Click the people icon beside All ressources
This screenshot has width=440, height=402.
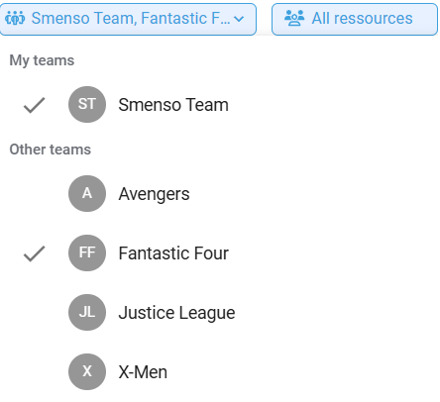tap(294, 18)
